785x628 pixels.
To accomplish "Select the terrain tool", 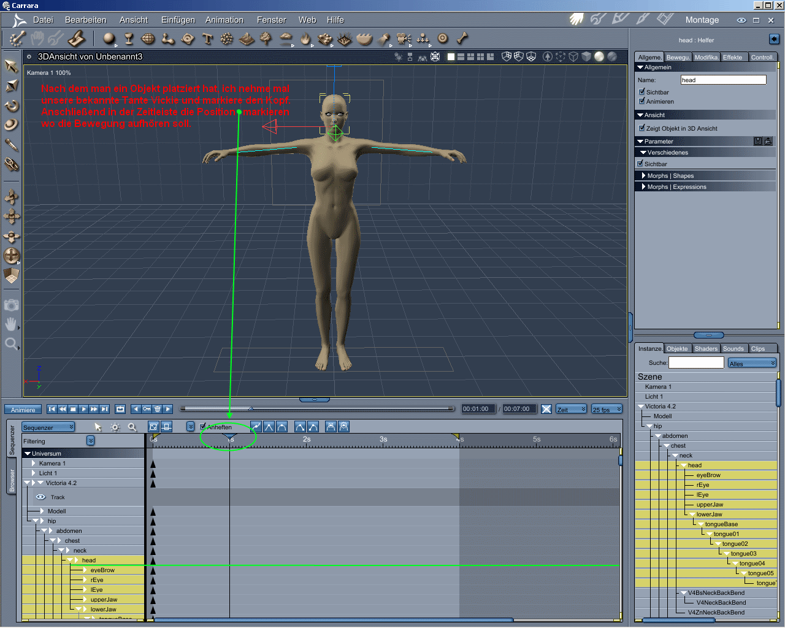I will point(247,39).
